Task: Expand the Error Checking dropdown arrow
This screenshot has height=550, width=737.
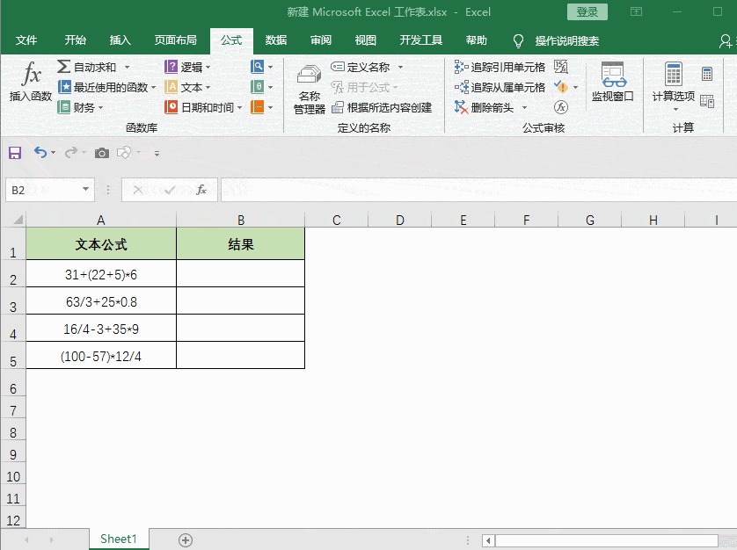Action: click(575, 87)
